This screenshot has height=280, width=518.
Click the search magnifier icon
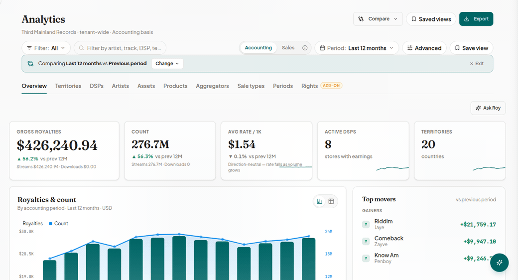click(x=81, y=48)
